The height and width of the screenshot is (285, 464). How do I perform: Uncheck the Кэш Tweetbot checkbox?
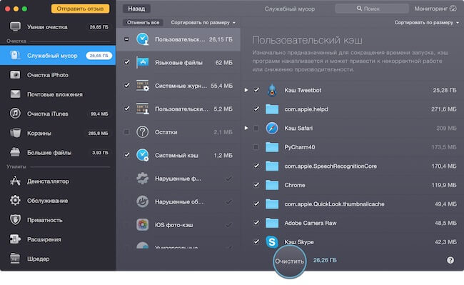pyautogui.click(x=256, y=90)
